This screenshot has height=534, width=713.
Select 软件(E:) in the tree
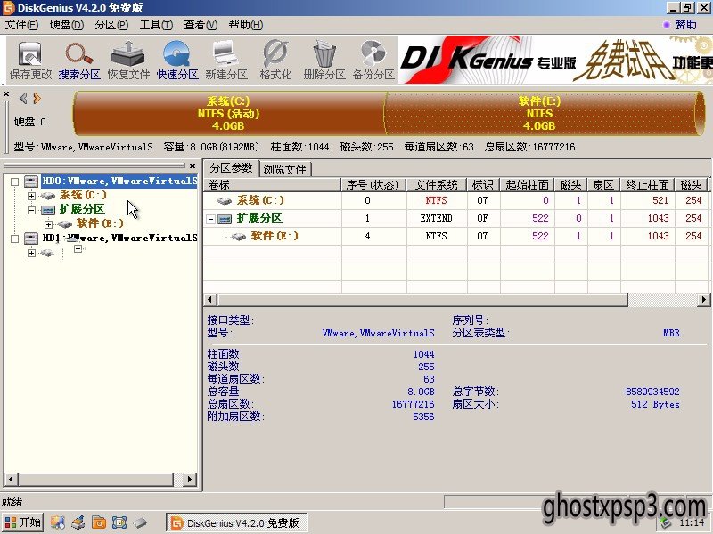point(100,223)
